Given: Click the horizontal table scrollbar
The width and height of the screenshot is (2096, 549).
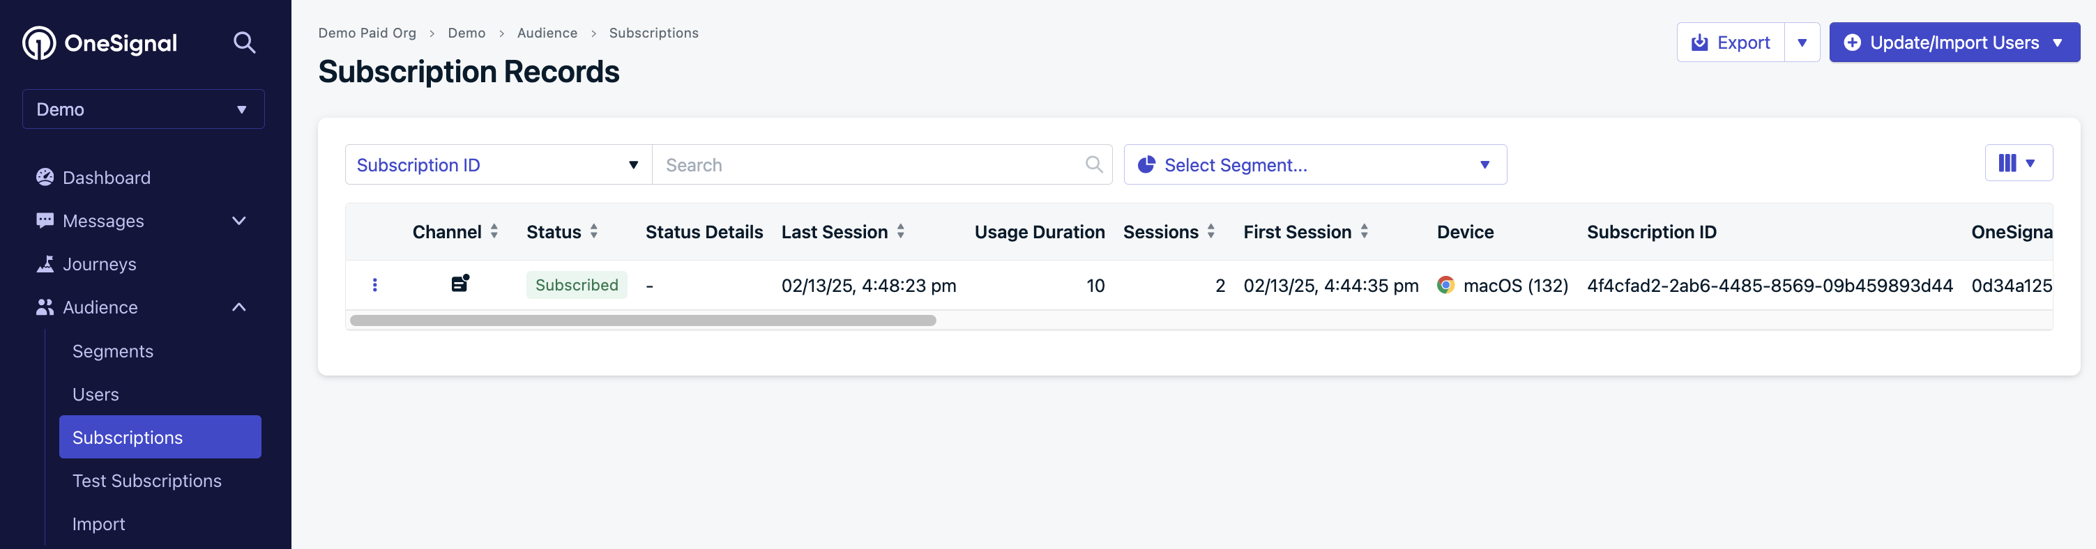Looking at the screenshot, I should [x=643, y=320].
